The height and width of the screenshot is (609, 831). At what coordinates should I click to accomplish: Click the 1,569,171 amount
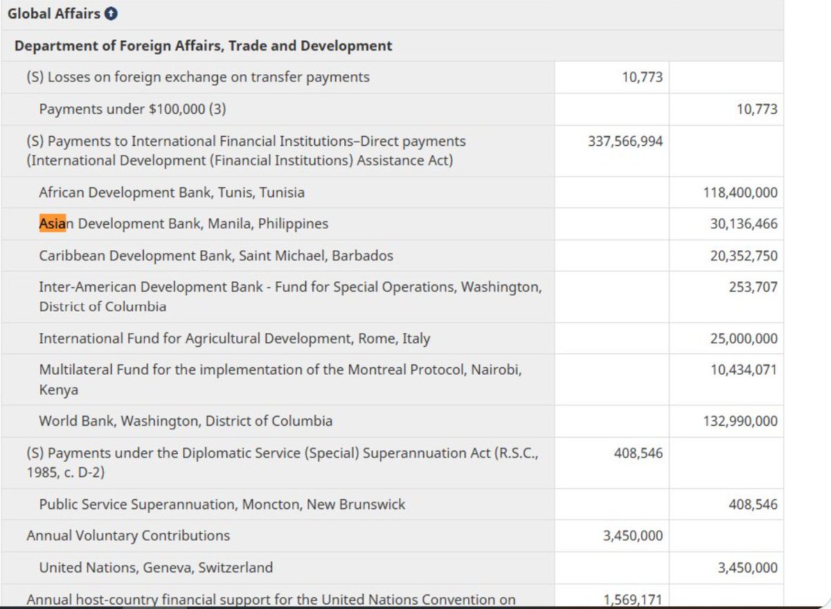633,599
